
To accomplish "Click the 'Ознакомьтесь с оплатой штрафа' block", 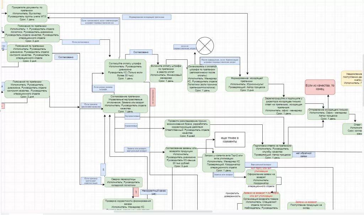I will (202, 78).
